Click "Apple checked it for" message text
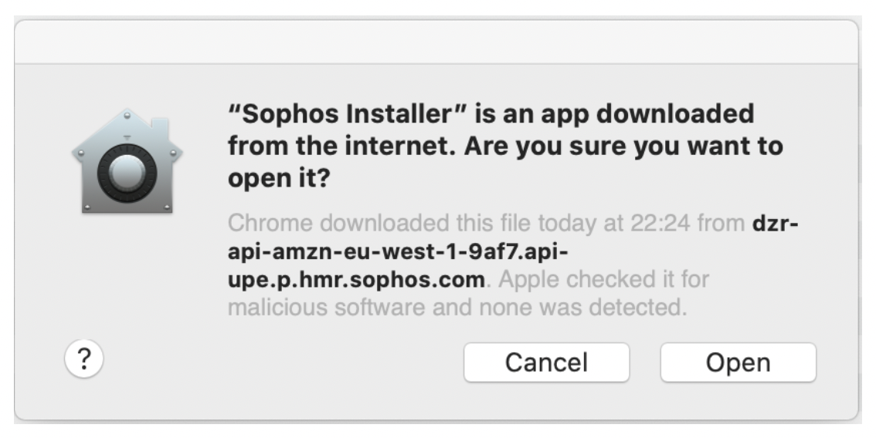This screenshot has width=876, height=438. click(603, 279)
